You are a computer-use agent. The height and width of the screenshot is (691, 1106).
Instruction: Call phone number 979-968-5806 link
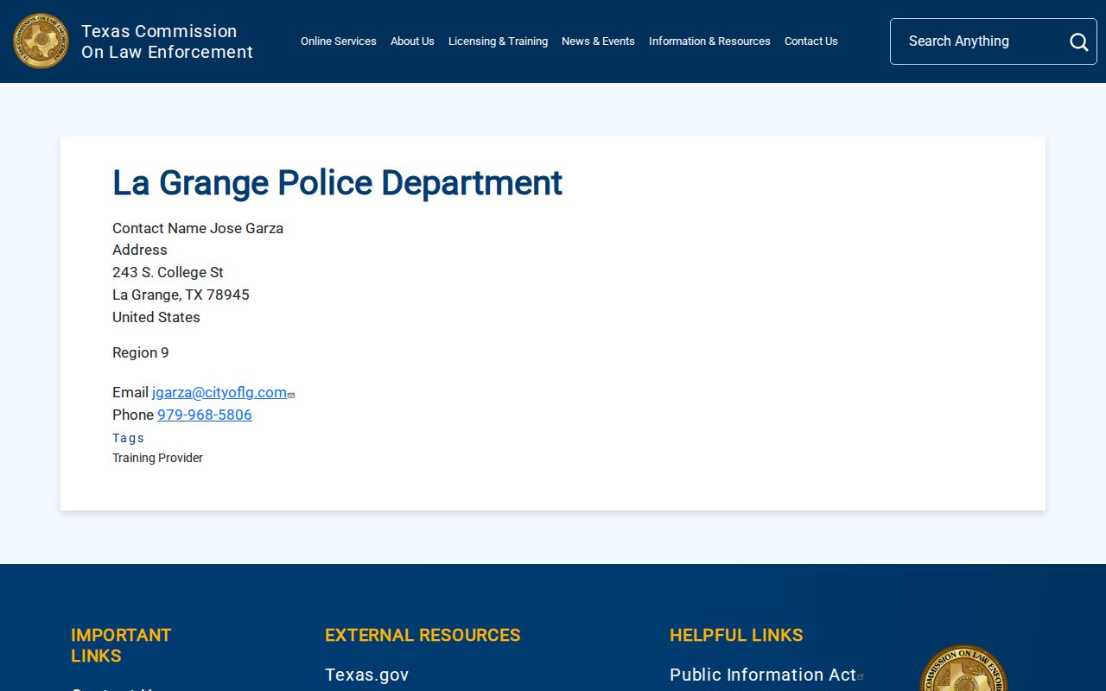tap(205, 415)
